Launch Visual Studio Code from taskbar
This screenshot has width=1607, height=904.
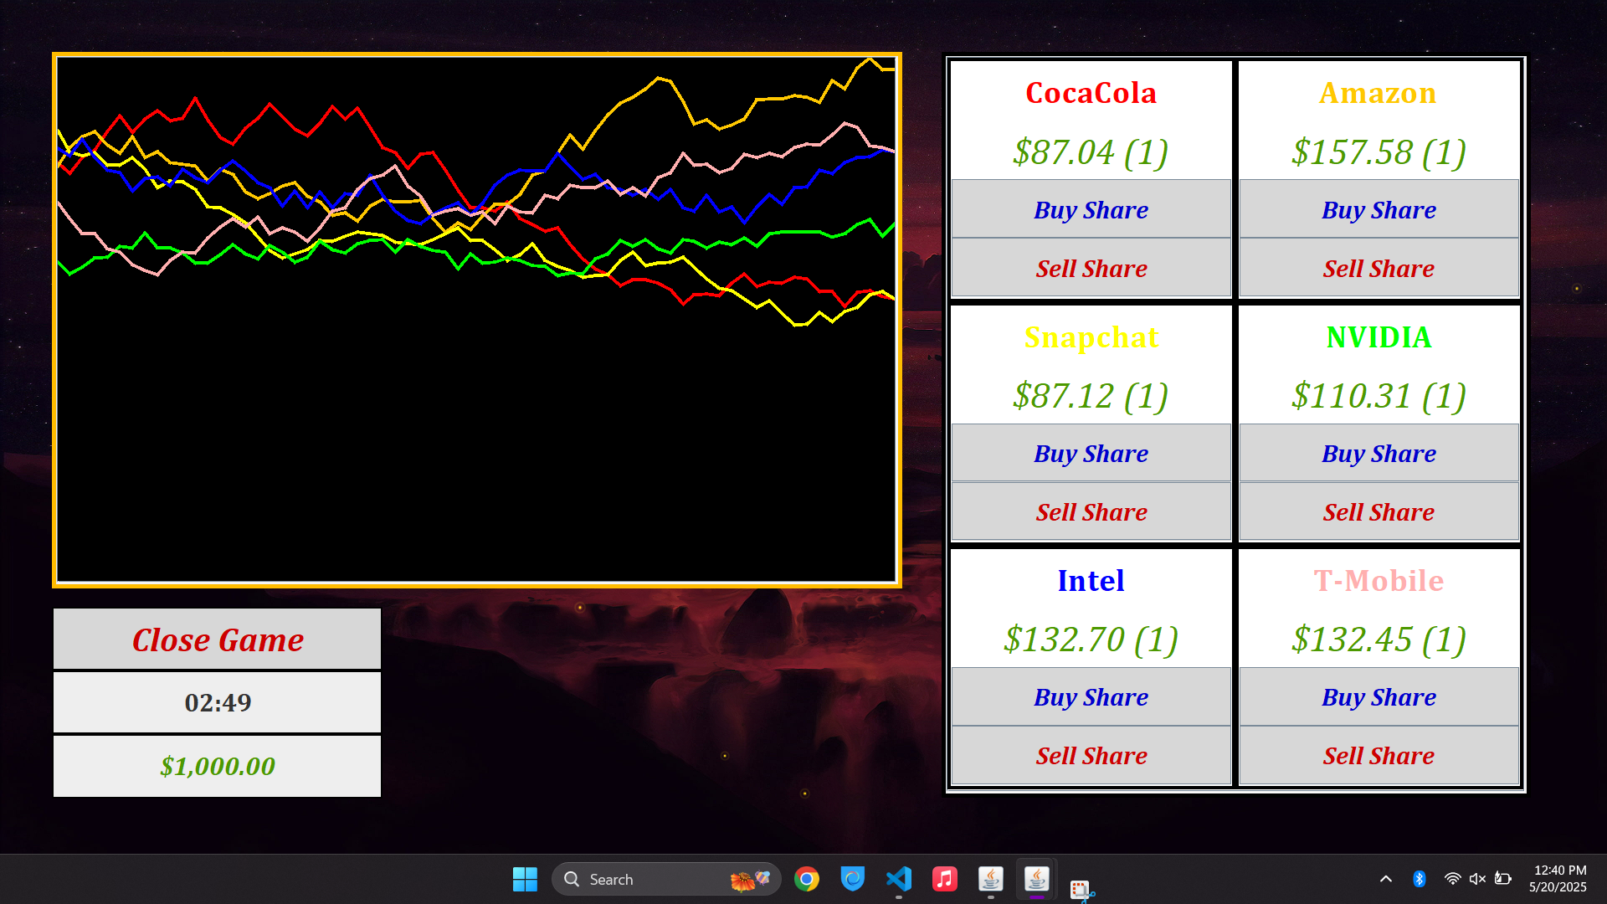[898, 879]
